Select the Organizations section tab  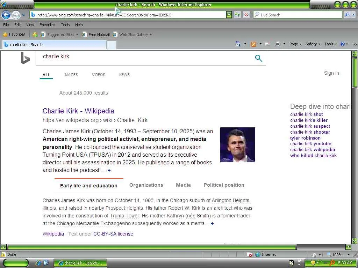click(x=146, y=185)
